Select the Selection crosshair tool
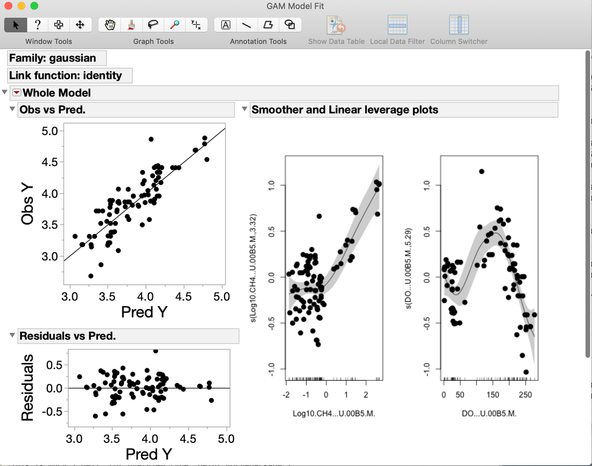The height and width of the screenshot is (466, 592). tap(59, 25)
